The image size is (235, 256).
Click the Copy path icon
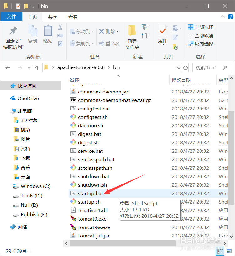click(60, 35)
